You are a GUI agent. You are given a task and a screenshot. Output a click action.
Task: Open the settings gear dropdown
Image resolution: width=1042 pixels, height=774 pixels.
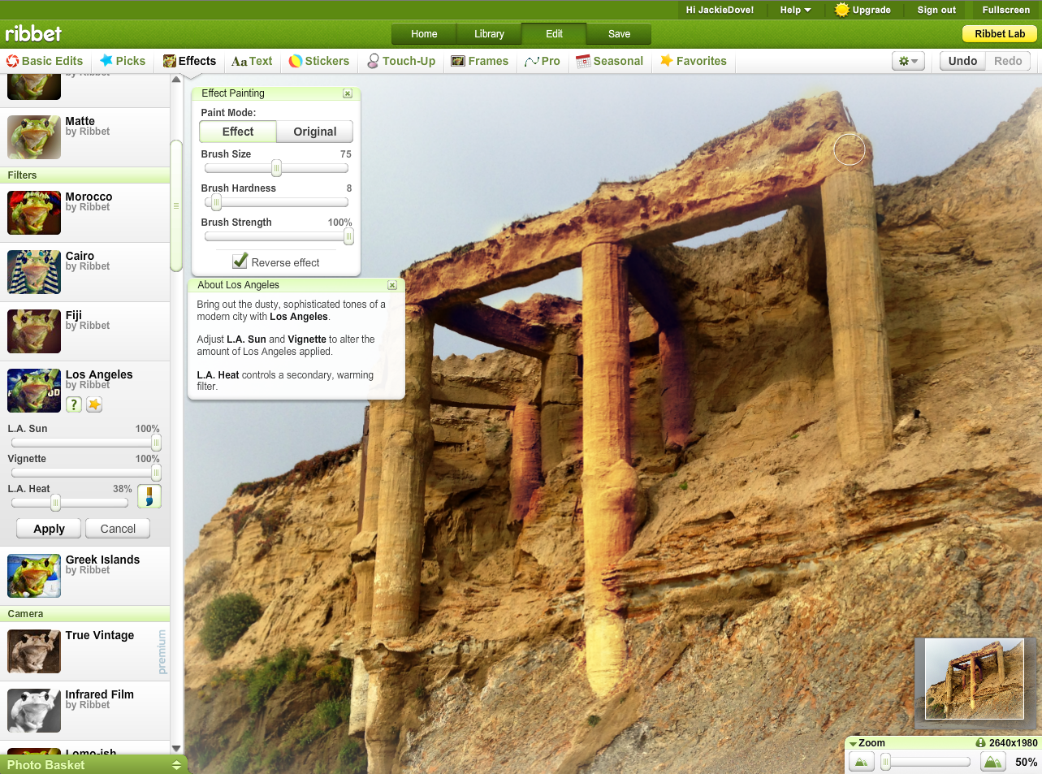click(908, 61)
